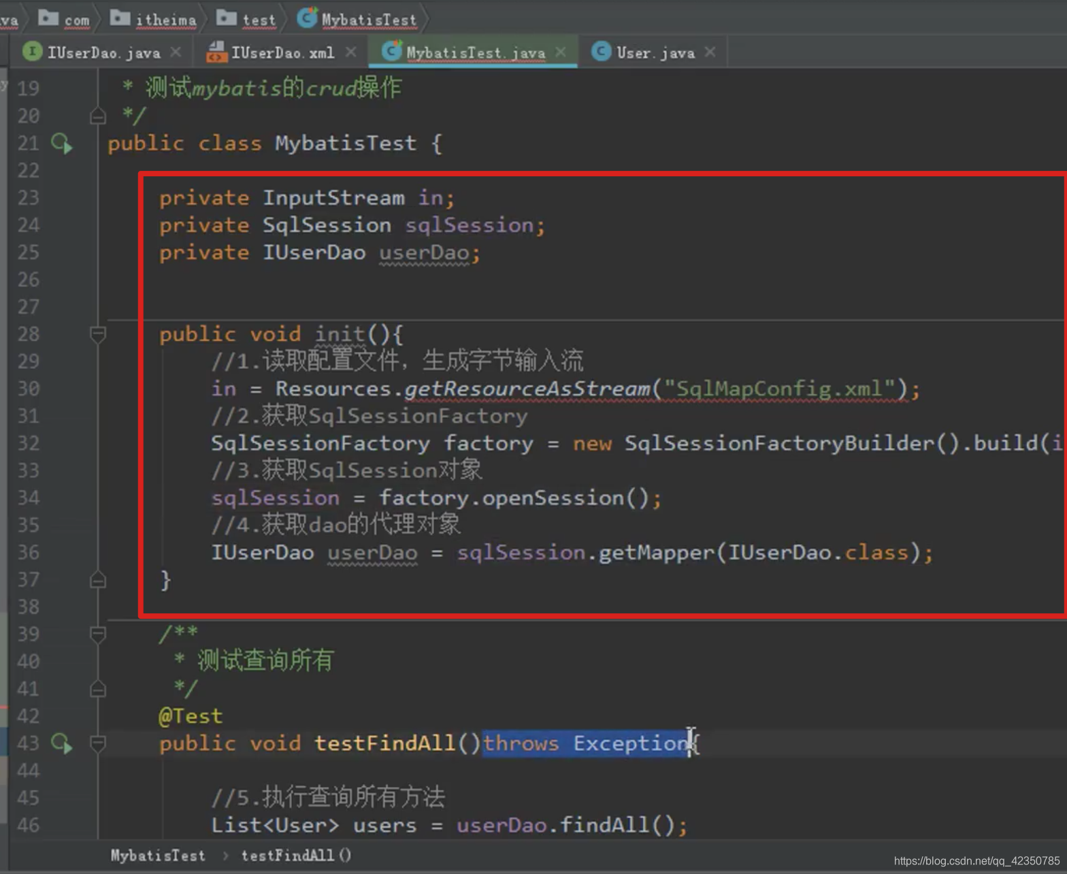Click the test folder icon in the breadcrumb
1067x874 pixels.
pos(227,17)
